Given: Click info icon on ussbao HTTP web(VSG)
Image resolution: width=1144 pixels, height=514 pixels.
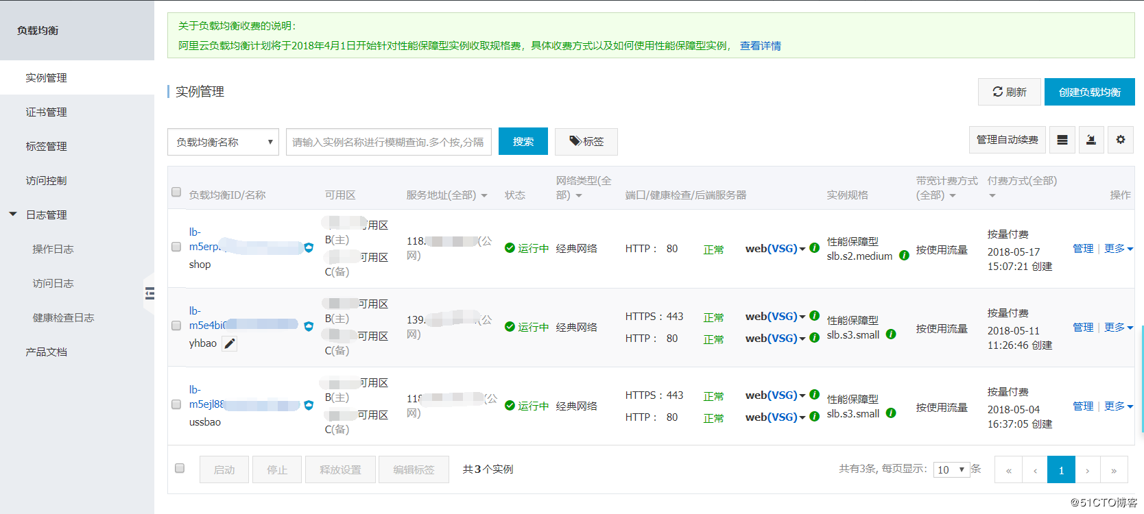Looking at the screenshot, I should [814, 417].
